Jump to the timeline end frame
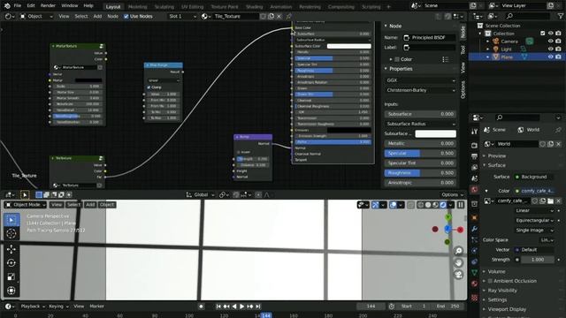The image size is (566, 318). [x=257, y=307]
